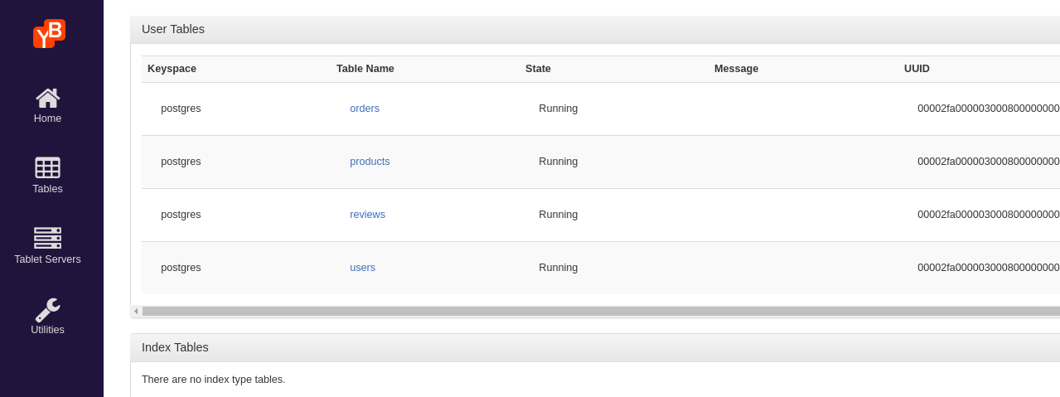Screen dimensions: 1060x397
Task: View the reviews table details
Action: pos(367,215)
